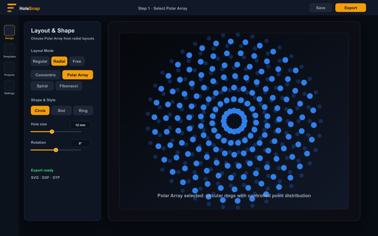Image resolution: width=378 pixels, height=236 pixels.
Task: Open the Design sidebar section
Action: (x=9, y=32)
